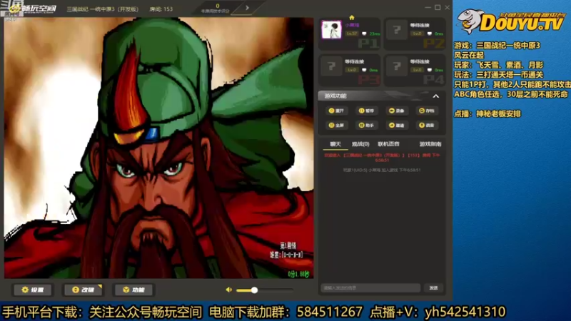Viewport: 571px width, 321px height.
Task: Minimize the game client window
Action: tap(428, 7)
